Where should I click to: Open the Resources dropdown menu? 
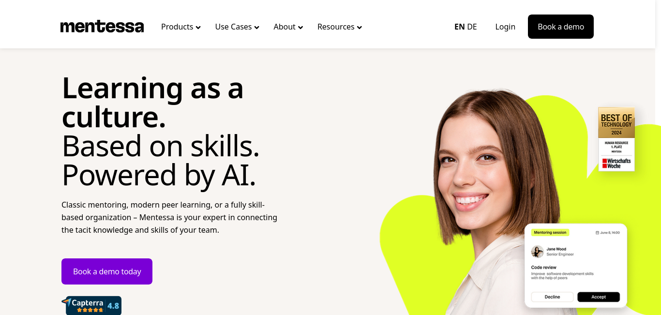[x=340, y=27]
